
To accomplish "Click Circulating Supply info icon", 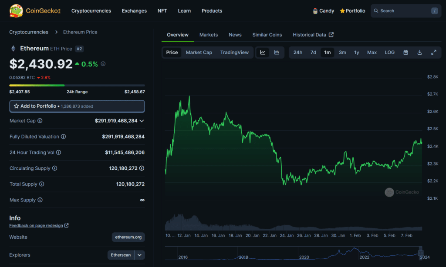I will pyautogui.click(x=54, y=168).
